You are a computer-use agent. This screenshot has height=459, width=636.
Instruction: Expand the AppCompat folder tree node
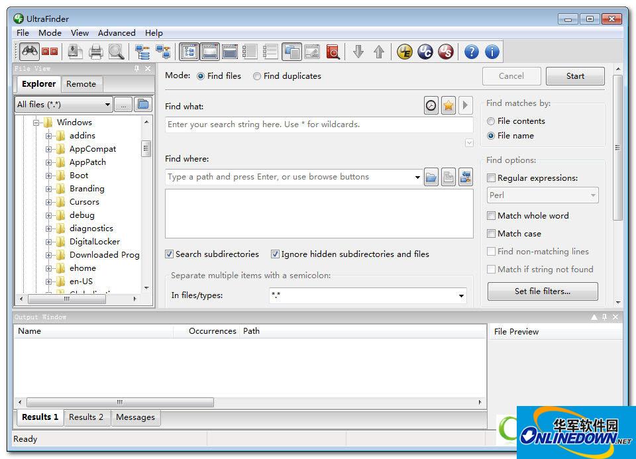tap(48, 149)
